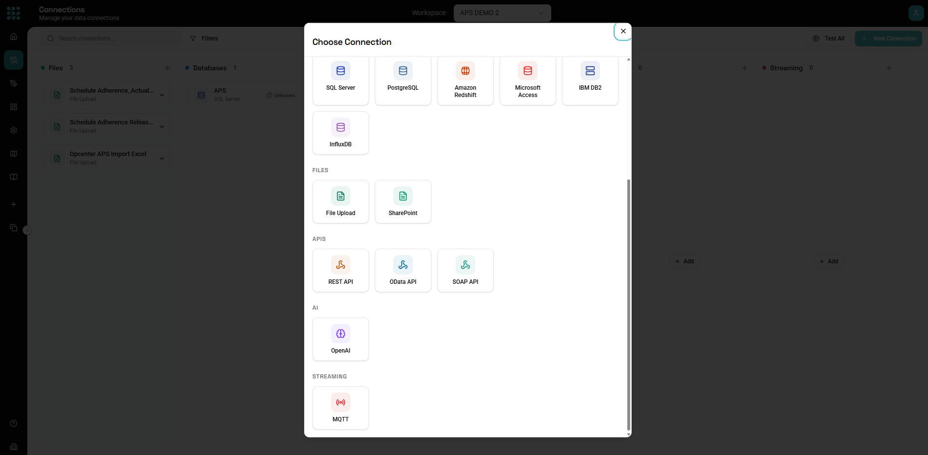The width and height of the screenshot is (928, 455).
Task: Select the Microsoft Access connection
Action: coord(527,80)
